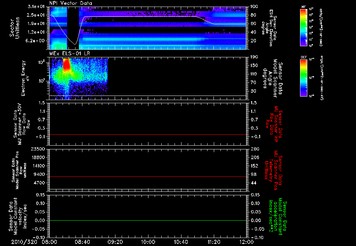This screenshot has height=246, width=356.
Task: Click the '206' telemetry axis tick
Action: point(254,157)
